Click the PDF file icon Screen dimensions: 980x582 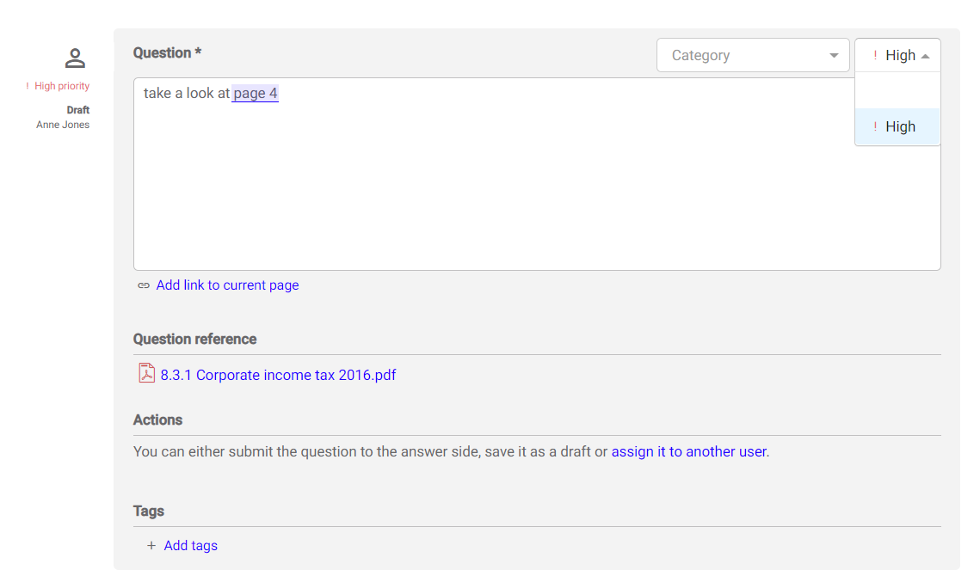(146, 374)
